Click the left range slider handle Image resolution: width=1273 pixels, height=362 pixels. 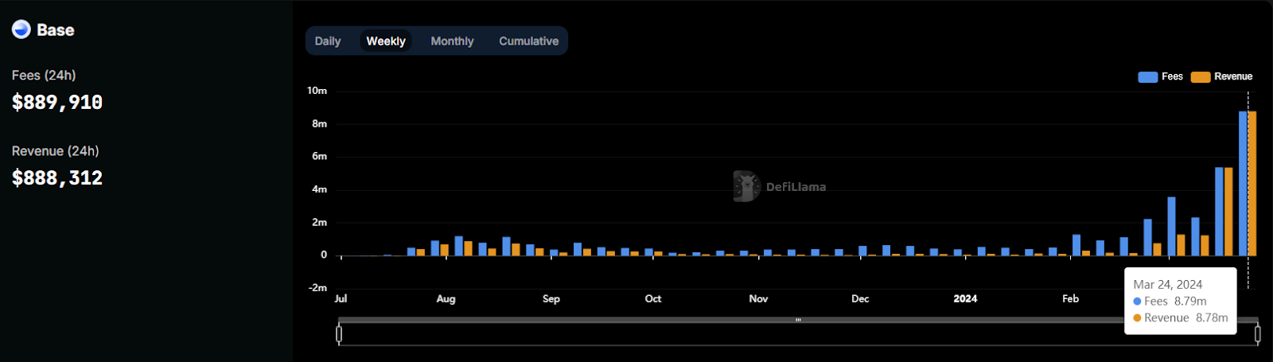tap(339, 334)
